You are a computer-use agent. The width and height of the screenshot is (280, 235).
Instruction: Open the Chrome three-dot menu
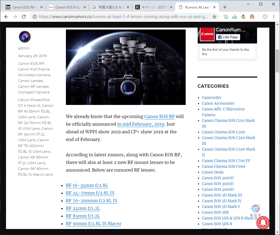(274, 17)
